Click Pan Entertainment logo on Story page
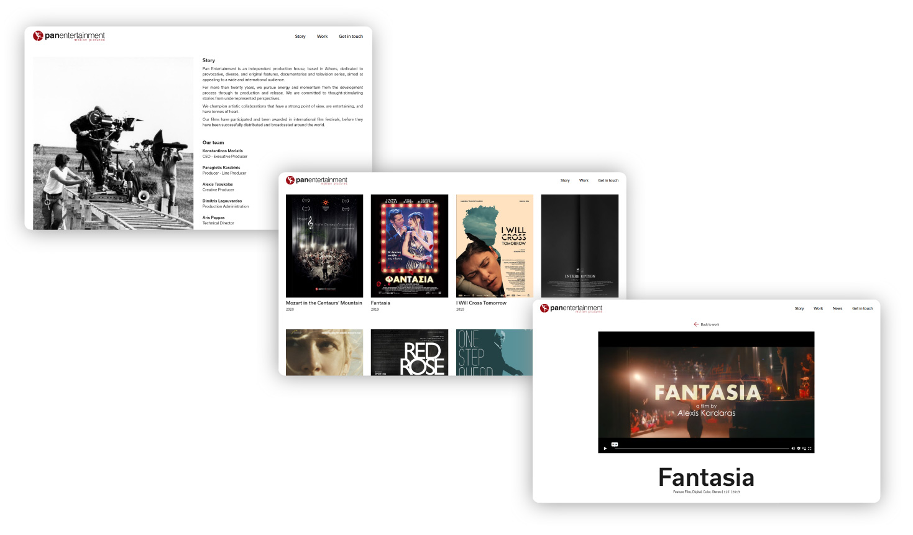 pyautogui.click(x=69, y=36)
